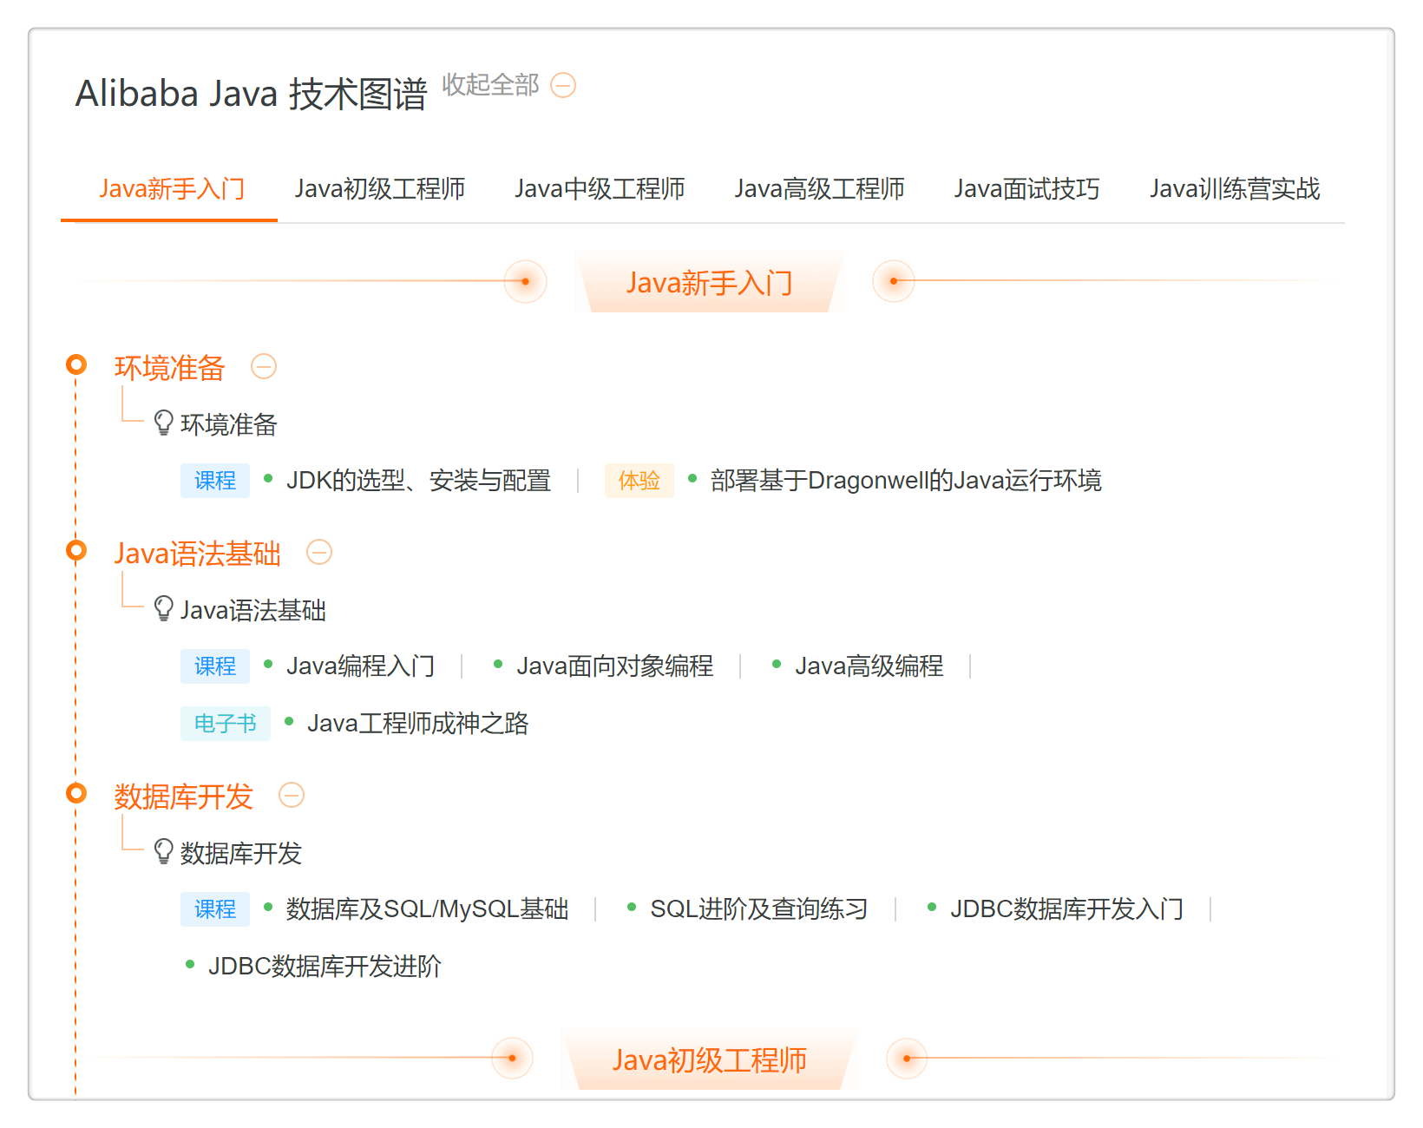Select the orange timeline node for 数据库开发
This screenshot has height=1128, width=1423.
(76, 793)
